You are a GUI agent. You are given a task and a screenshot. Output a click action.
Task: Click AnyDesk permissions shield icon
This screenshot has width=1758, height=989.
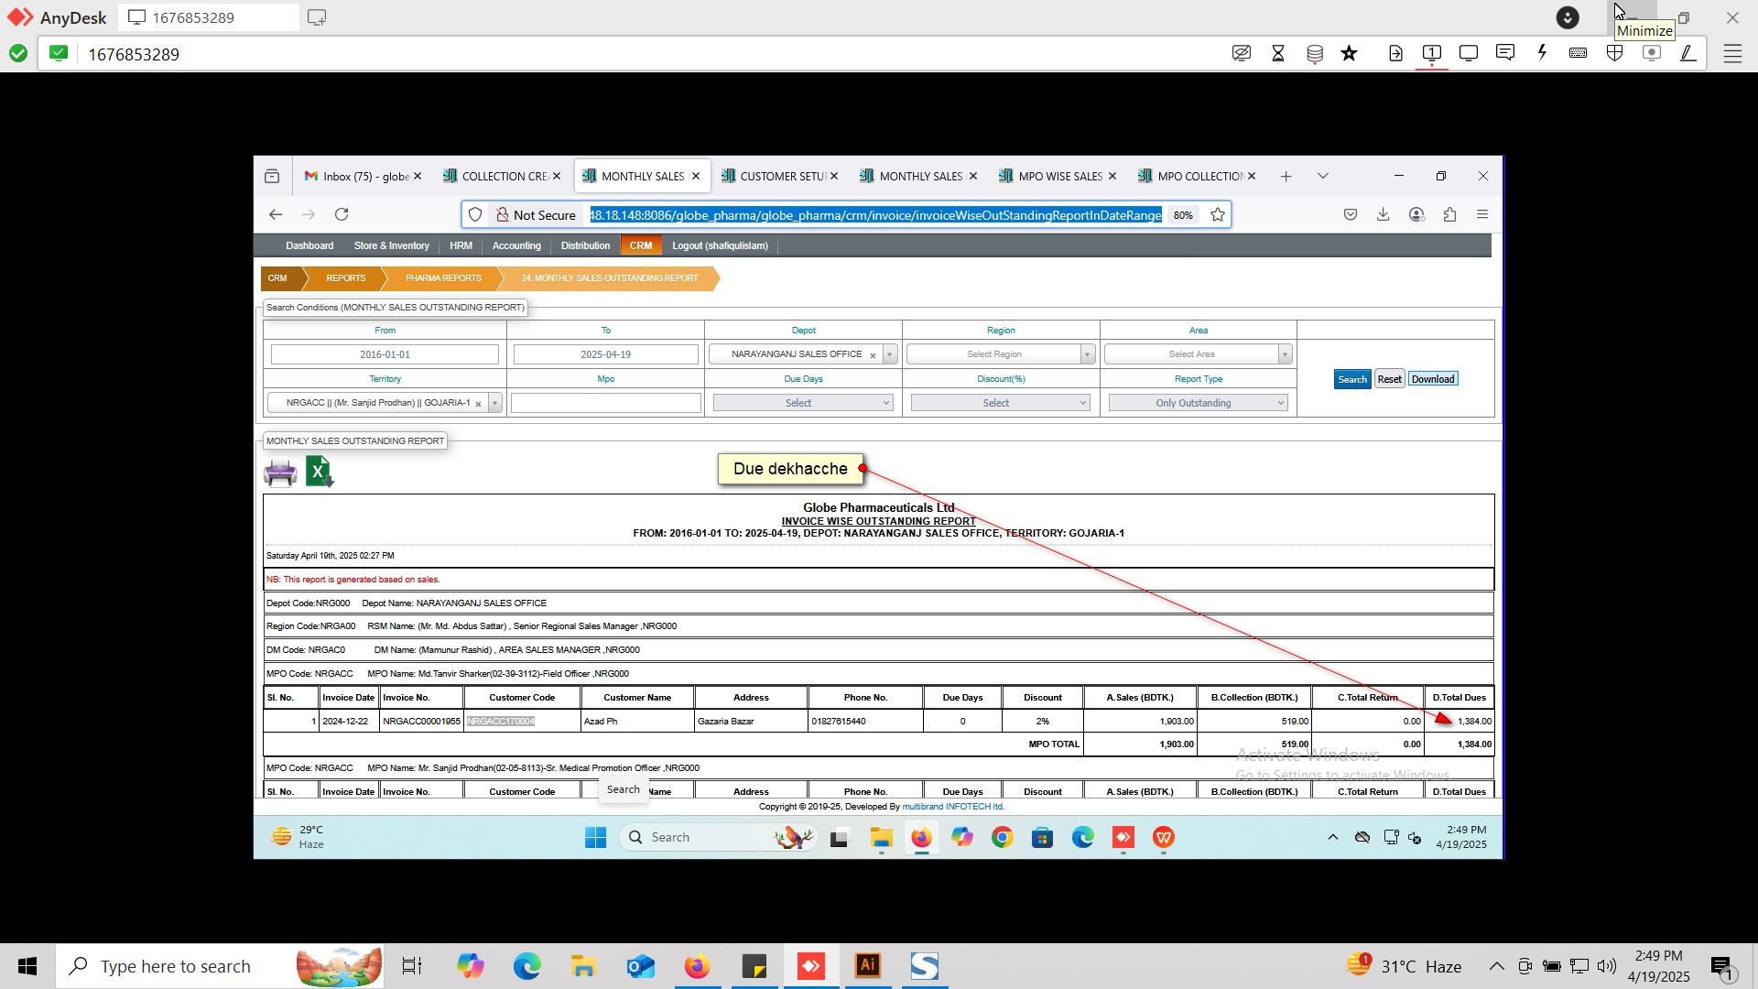tap(1614, 53)
